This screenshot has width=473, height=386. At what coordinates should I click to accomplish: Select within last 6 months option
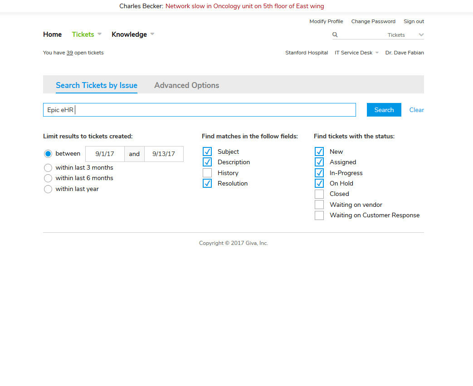point(48,178)
